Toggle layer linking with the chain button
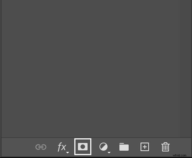Screen dimensions: 192x158 41,147
